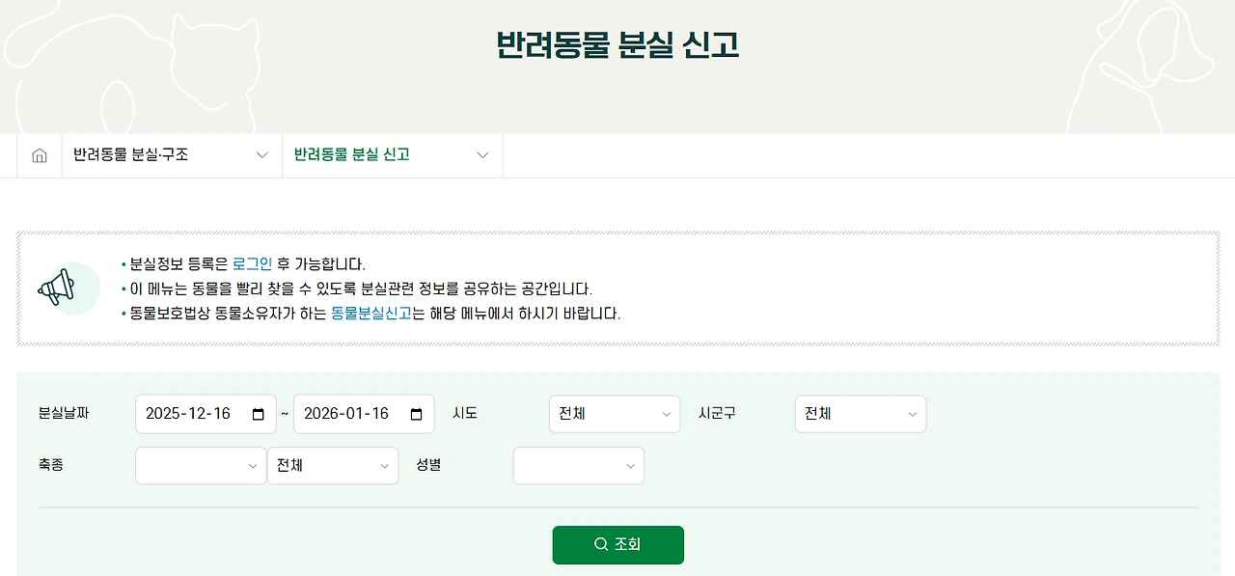Image resolution: width=1235 pixels, height=576 pixels.
Task: Open the empty 축종 species dropdown
Action: pyautogui.click(x=201, y=465)
